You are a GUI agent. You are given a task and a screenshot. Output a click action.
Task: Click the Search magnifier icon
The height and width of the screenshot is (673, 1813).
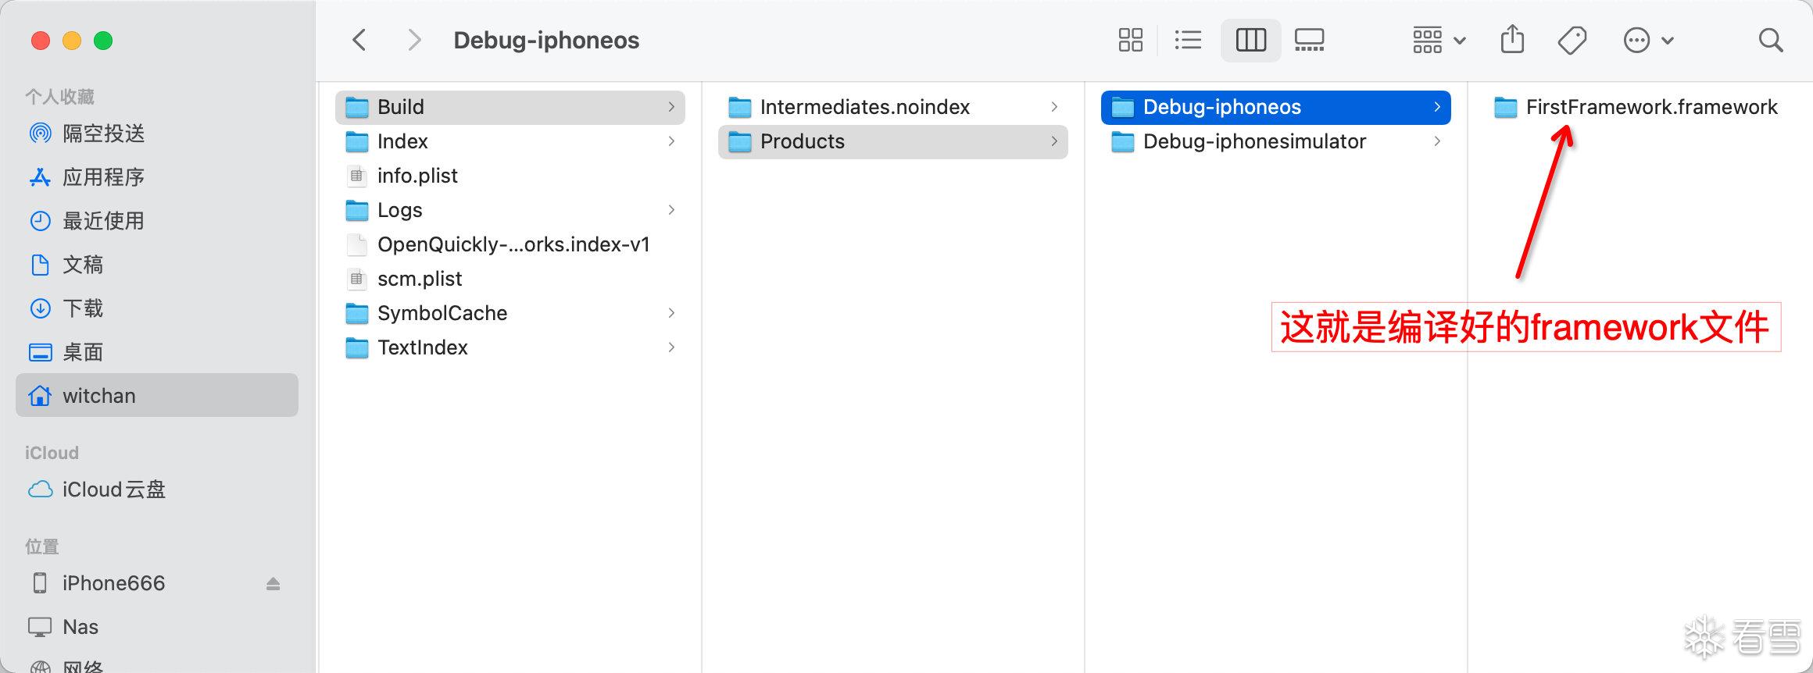point(1770,40)
